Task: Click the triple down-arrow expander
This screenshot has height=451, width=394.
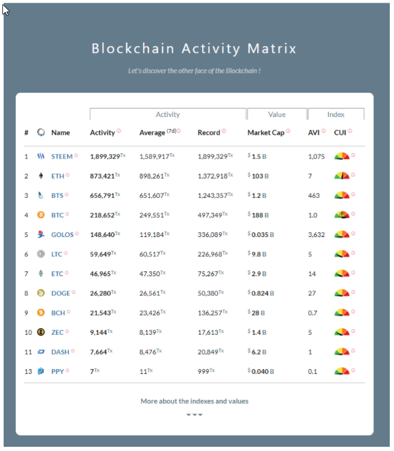Action: [194, 414]
